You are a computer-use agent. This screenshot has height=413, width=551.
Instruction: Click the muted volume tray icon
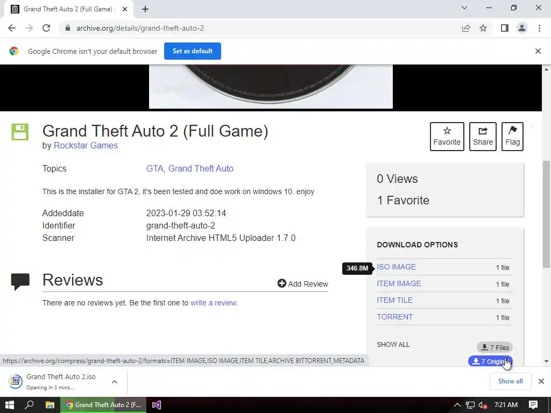[x=483, y=405]
